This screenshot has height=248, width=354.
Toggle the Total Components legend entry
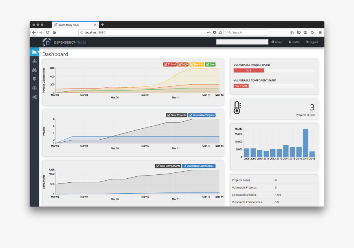tap(168, 166)
